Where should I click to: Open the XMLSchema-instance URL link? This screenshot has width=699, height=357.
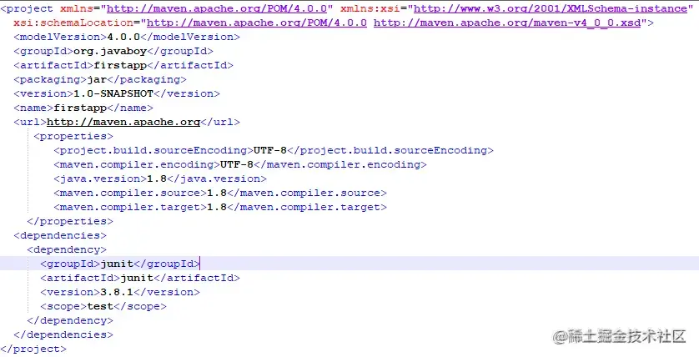(x=551, y=8)
